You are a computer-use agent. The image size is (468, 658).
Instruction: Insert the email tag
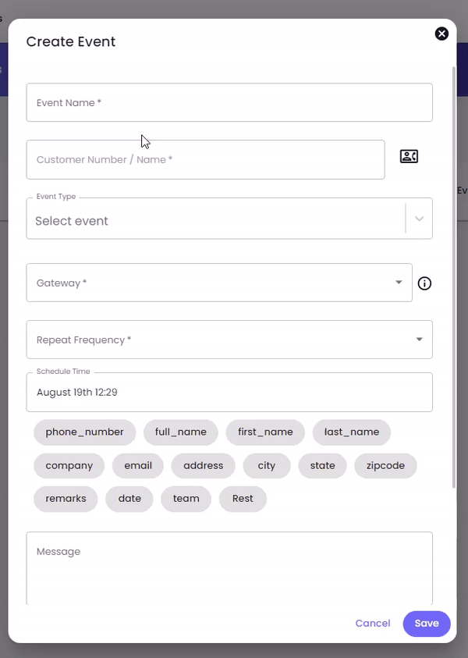[138, 466]
